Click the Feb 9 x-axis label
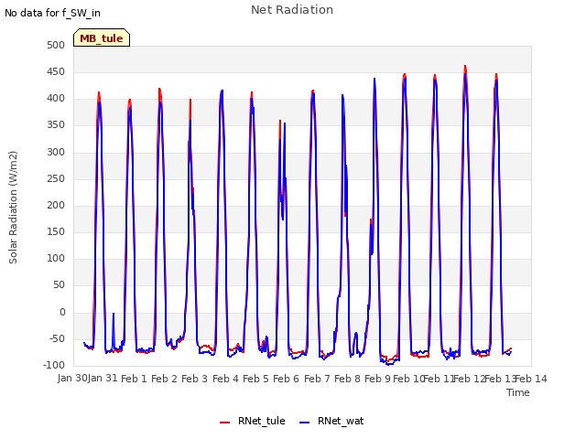This screenshot has width=586, height=439. [377, 379]
